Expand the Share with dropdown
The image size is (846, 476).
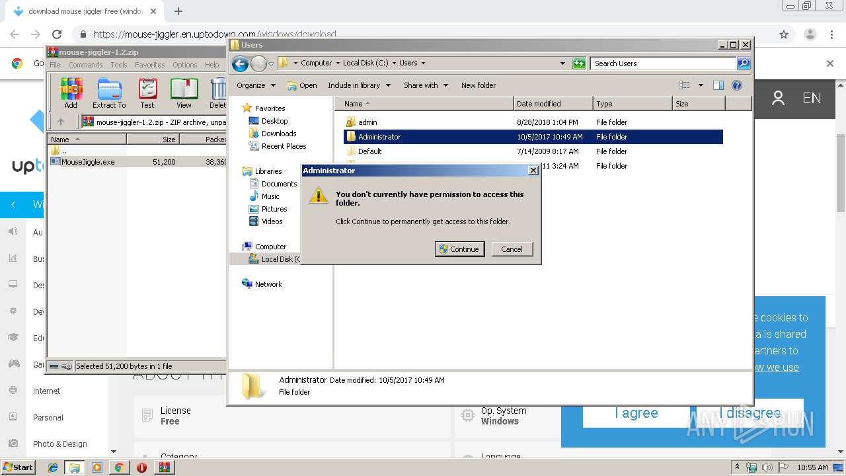(426, 85)
